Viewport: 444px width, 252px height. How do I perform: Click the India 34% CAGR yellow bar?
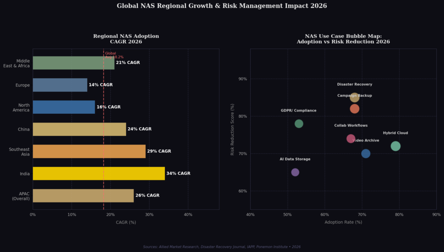pyautogui.click(x=99, y=173)
